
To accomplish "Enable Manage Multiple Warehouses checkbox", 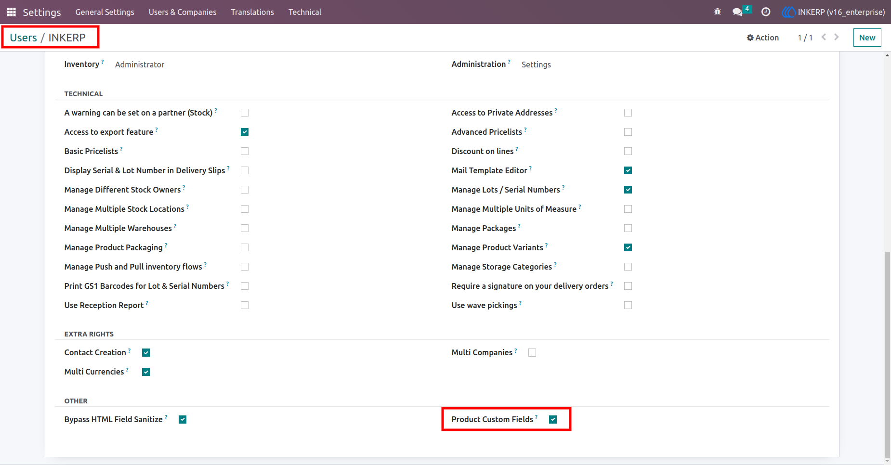I will click(x=245, y=228).
